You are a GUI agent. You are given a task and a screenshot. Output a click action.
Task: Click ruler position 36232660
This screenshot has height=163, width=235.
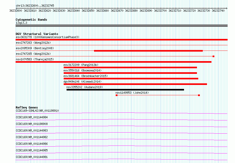(x=102, y=11)
